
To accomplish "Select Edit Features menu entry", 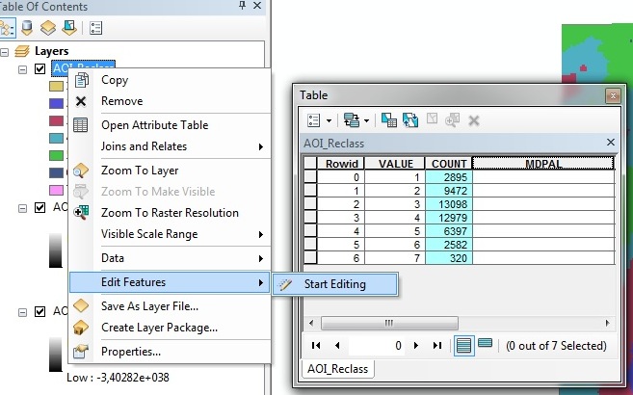I will tap(170, 282).
